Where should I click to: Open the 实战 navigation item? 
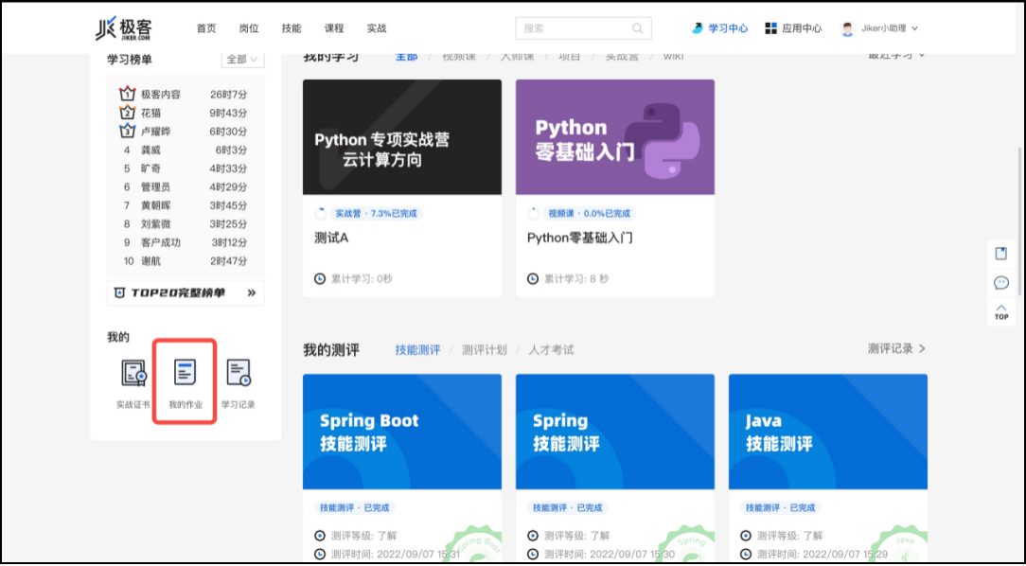pos(377,28)
